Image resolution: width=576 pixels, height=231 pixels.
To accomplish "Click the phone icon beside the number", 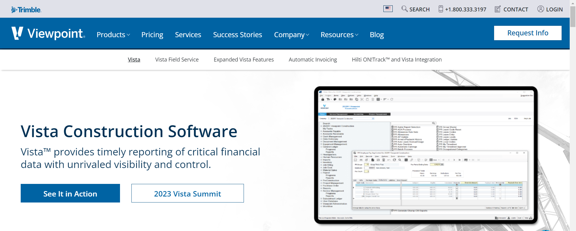I will coord(441,9).
